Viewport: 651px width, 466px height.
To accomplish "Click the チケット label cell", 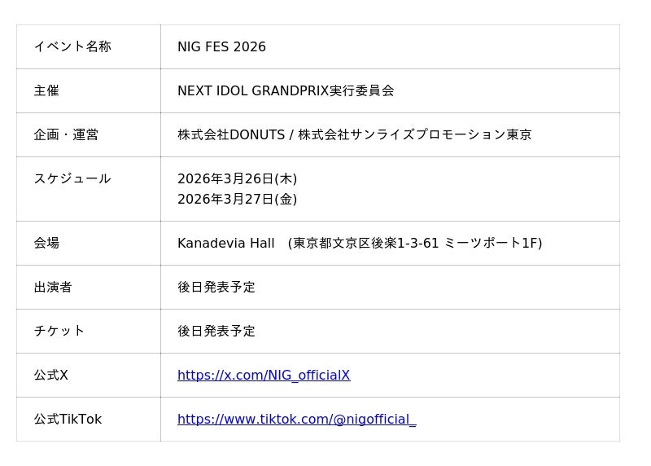I will (x=59, y=331).
